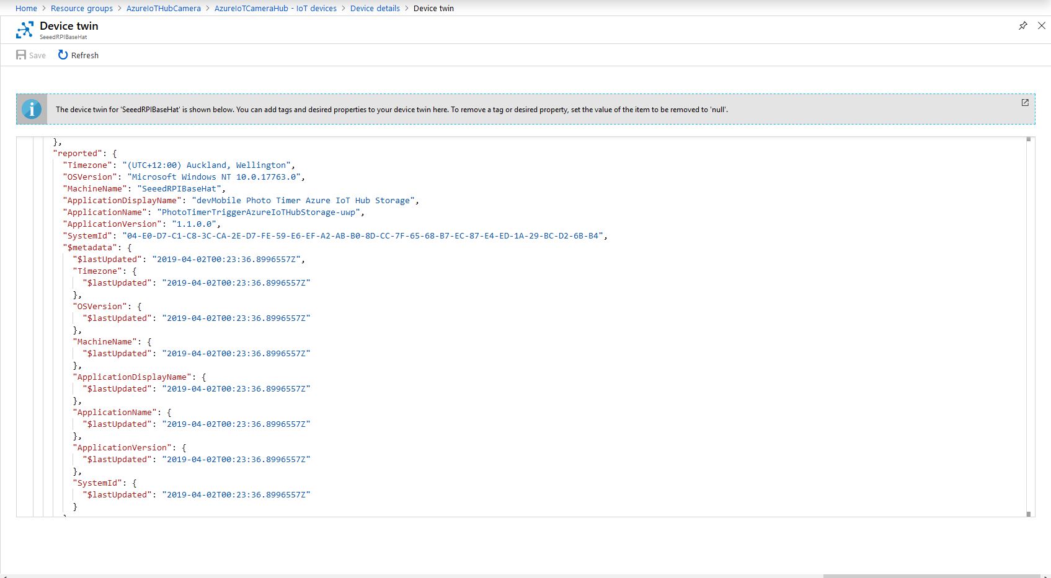Click the blue info icon

[x=32, y=109]
